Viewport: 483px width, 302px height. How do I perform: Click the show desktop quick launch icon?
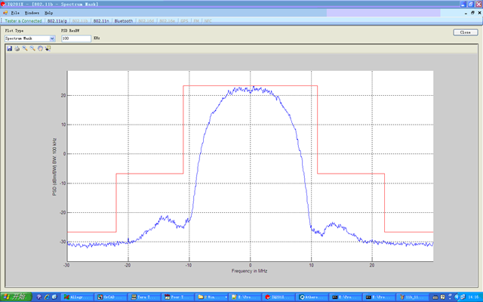coord(54,297)
